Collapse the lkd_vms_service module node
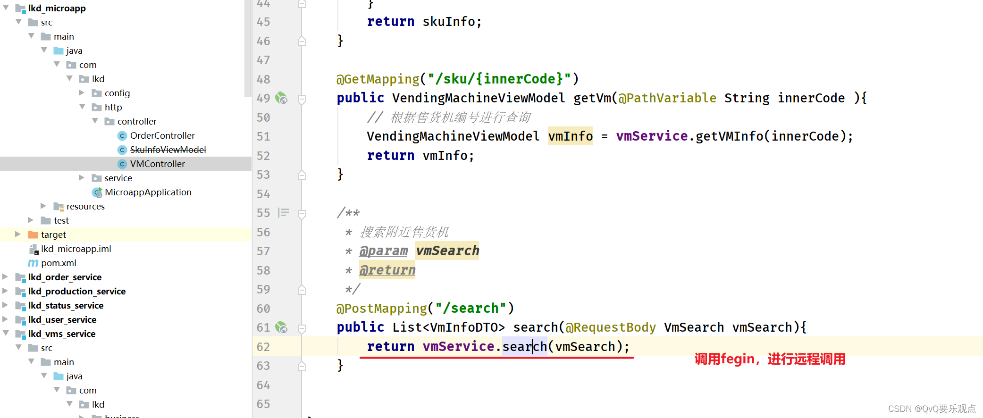The image size is (983, 418). [x=6, y=333]
